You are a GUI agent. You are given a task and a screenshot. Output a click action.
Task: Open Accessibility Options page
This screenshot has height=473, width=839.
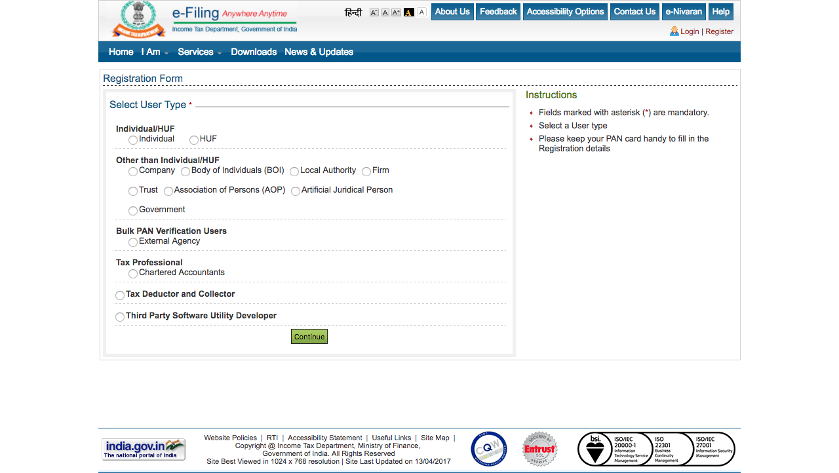565,11
